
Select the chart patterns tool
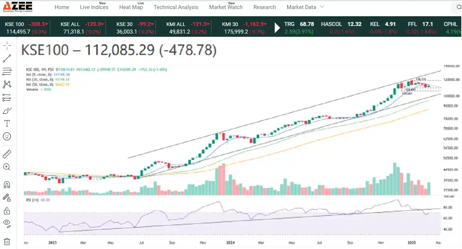point(7,84)
